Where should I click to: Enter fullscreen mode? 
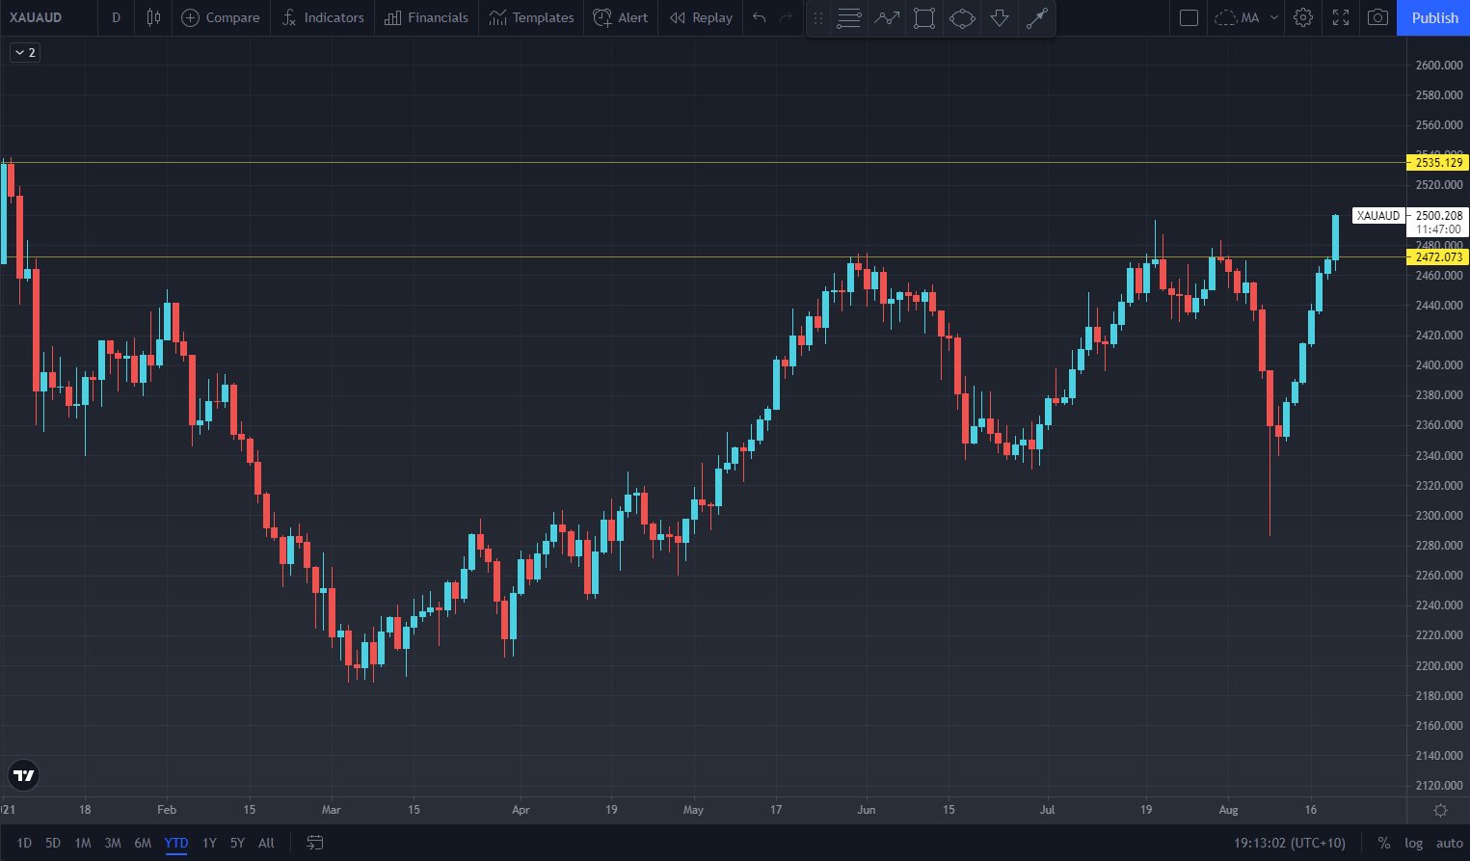(x=1341, y=17)
